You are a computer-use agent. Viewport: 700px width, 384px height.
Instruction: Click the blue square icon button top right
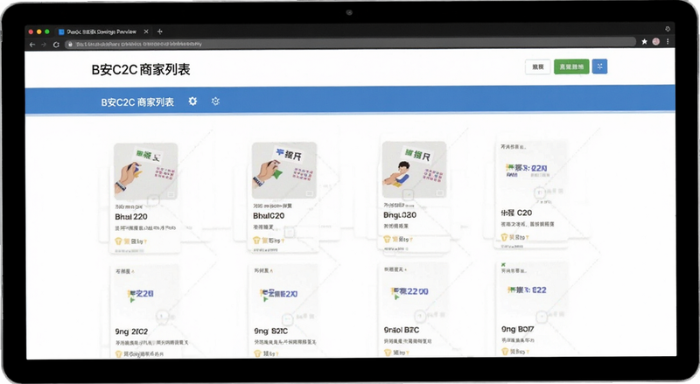coord(599,66)
